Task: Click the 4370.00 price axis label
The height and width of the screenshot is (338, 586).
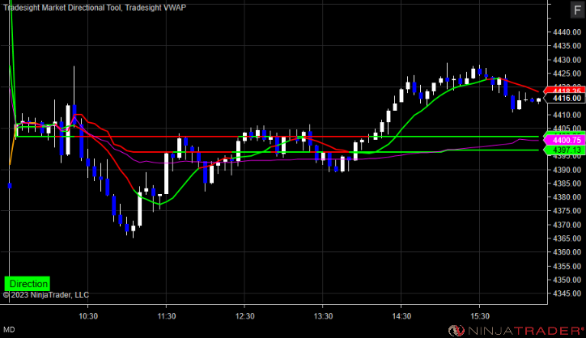Action: pyautogui.click(x=567, y=225)
